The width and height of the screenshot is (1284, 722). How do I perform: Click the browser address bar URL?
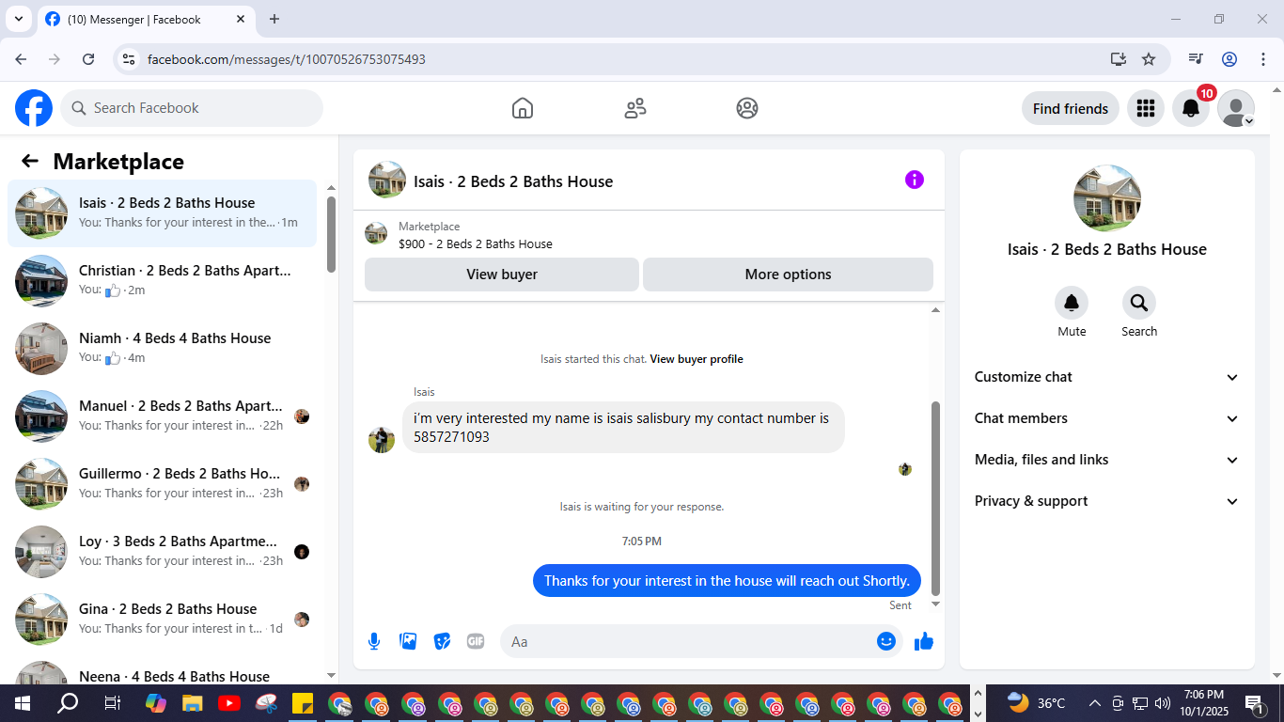coord(287,59)
